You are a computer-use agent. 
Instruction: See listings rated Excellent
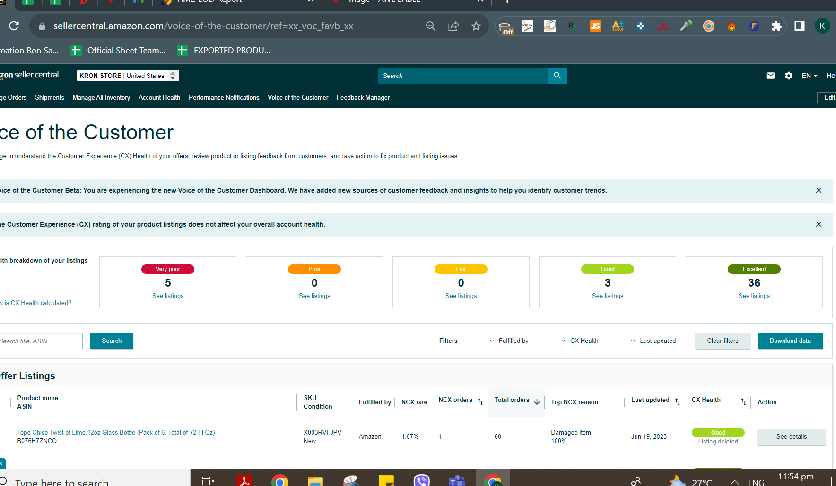tap(754, 296)
